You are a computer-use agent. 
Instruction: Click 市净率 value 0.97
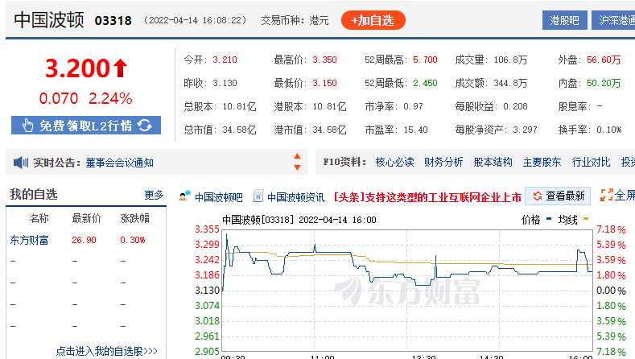coord(413,106)
